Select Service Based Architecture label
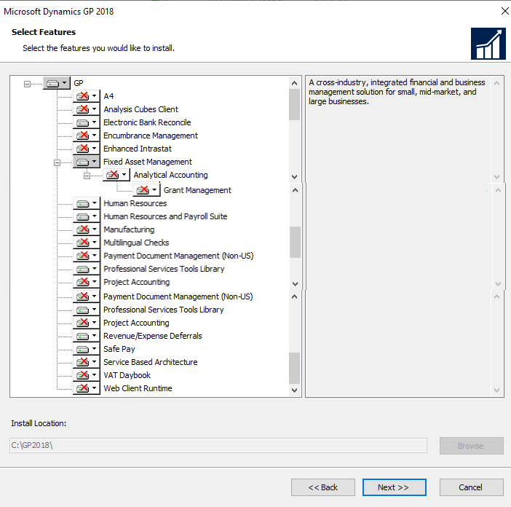 click(x=150, y=362)
